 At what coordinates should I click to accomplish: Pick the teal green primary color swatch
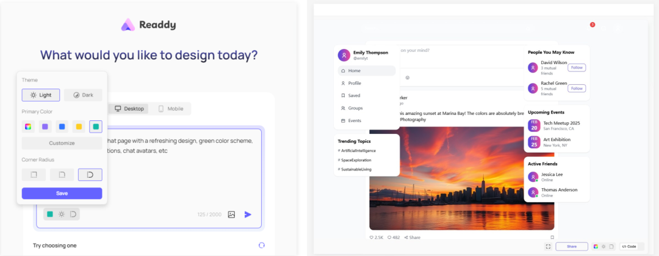pos(96,126)
